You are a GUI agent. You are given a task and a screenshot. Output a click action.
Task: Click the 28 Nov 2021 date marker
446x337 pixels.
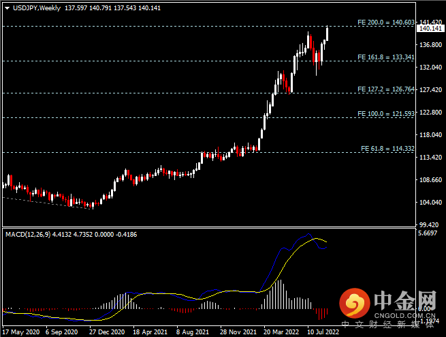(x=238, y=332)
